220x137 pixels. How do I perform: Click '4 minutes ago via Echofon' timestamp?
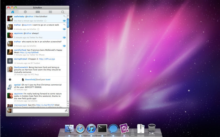tap(25, 29)
